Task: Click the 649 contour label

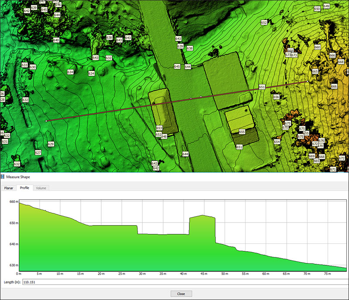Action: pos(326,6)
